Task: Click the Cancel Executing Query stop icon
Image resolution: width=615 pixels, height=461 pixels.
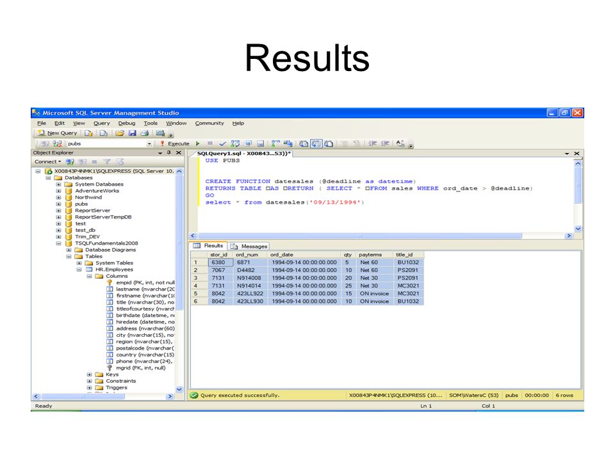Action: pyautogui.click(x=210, y=143)
